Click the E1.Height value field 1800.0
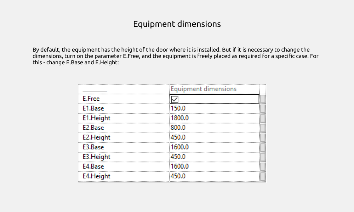Image resolution: width=354 pixels, height=212 pixels. pyautogui.click(x=214, y=118)
